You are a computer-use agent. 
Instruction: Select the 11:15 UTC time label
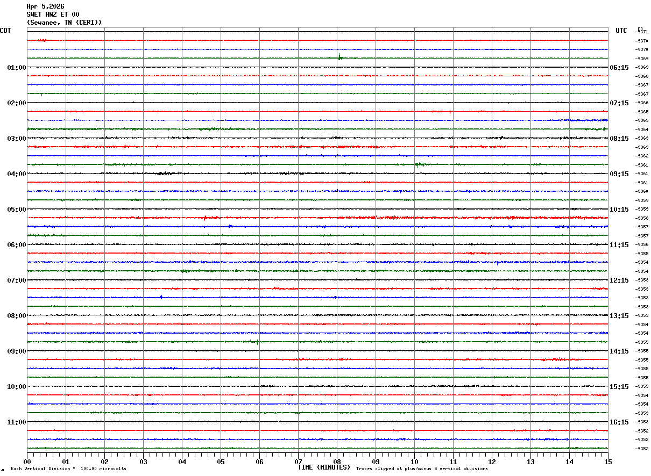coord(619,245)
